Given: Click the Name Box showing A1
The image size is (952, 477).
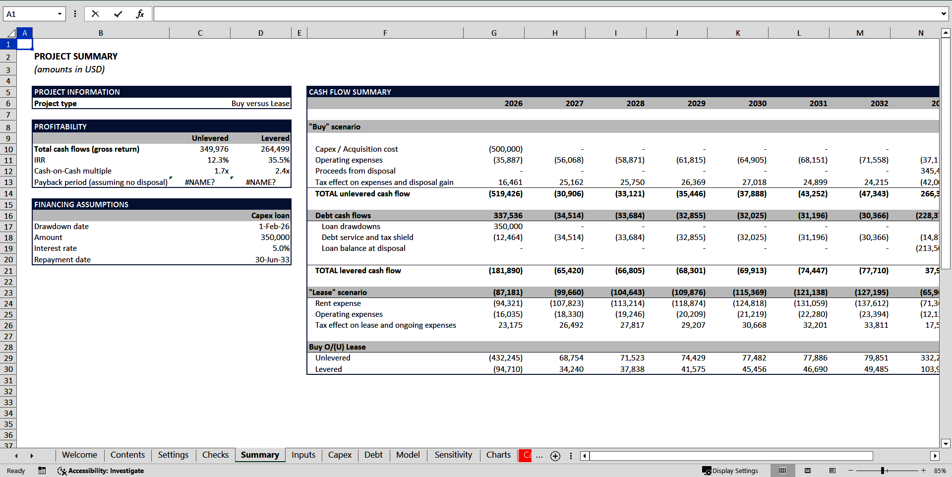Looking at the screenshot, I should 30,14.
